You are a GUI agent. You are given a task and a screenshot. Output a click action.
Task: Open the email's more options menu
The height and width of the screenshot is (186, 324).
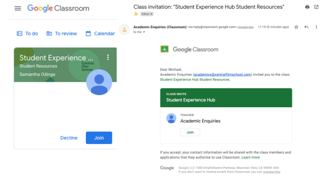point(316,27)
